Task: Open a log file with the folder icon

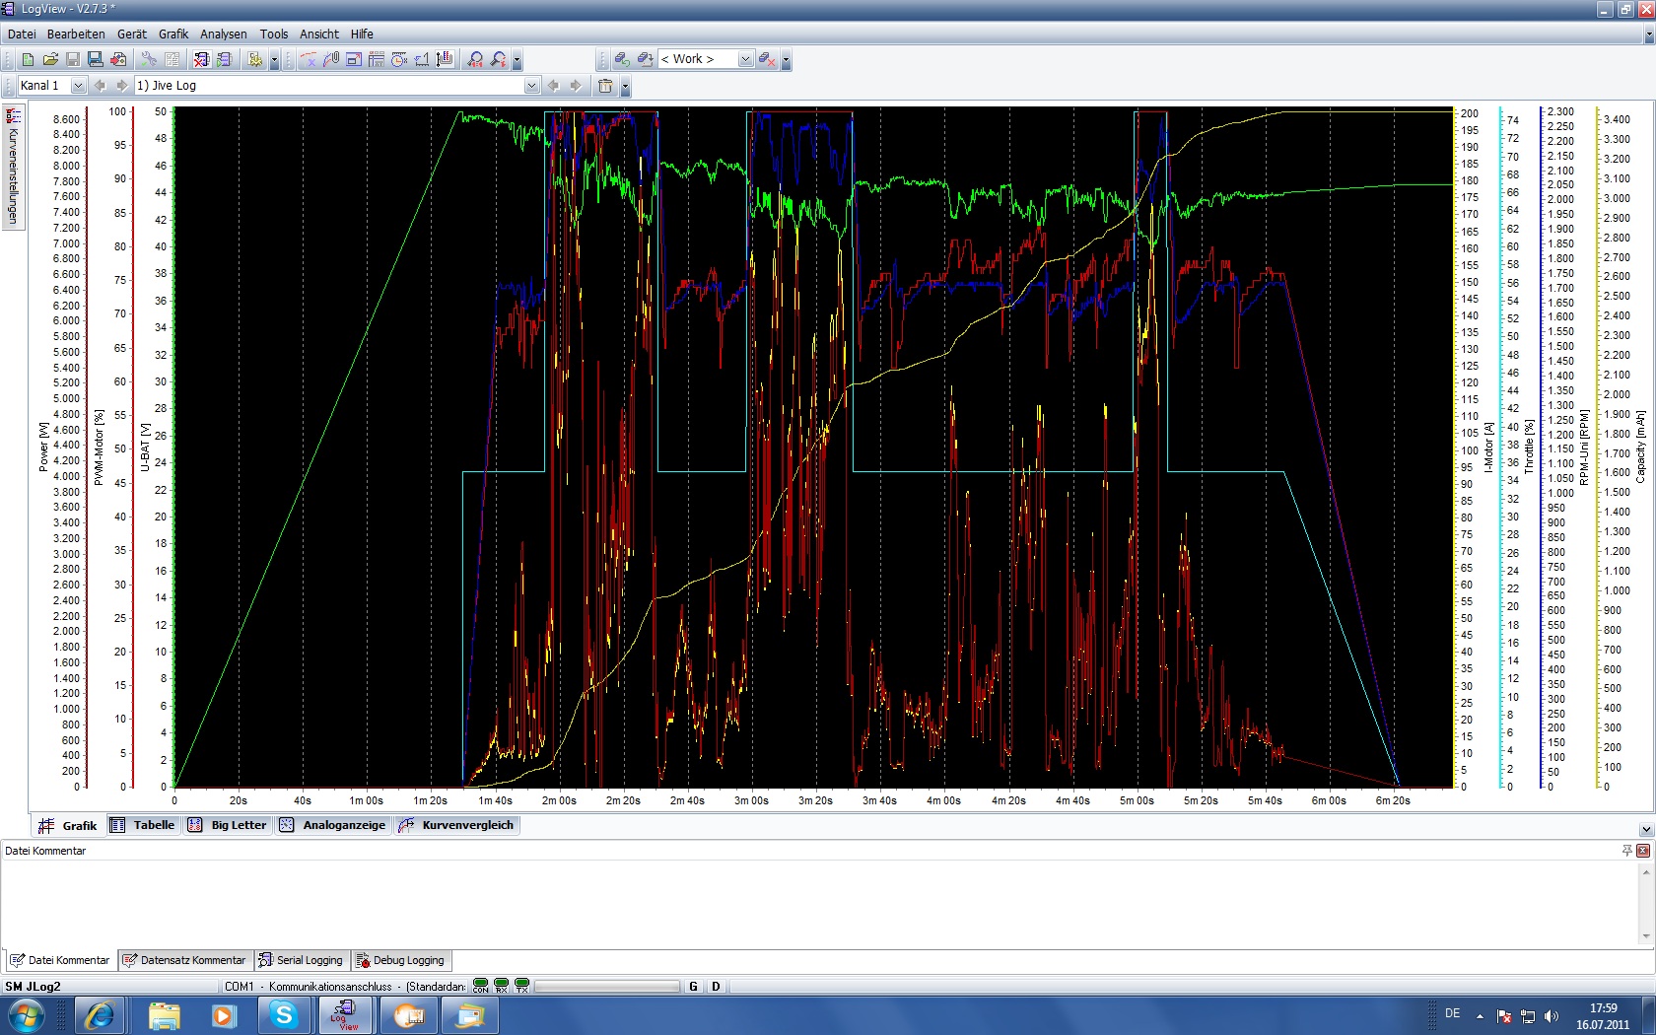Action: point(50,60)
